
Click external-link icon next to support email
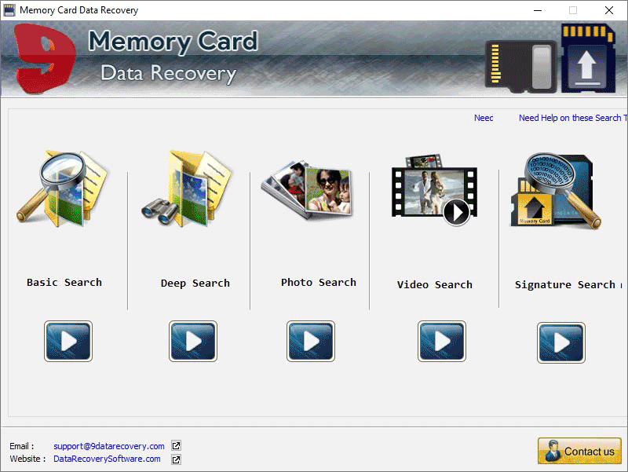tap(176, 446)
